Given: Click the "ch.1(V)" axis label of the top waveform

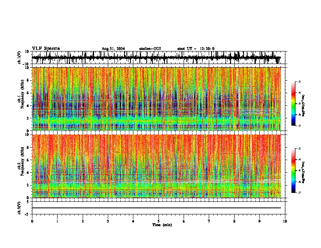Looking at the screenshot, I should (x=19, y=58).
